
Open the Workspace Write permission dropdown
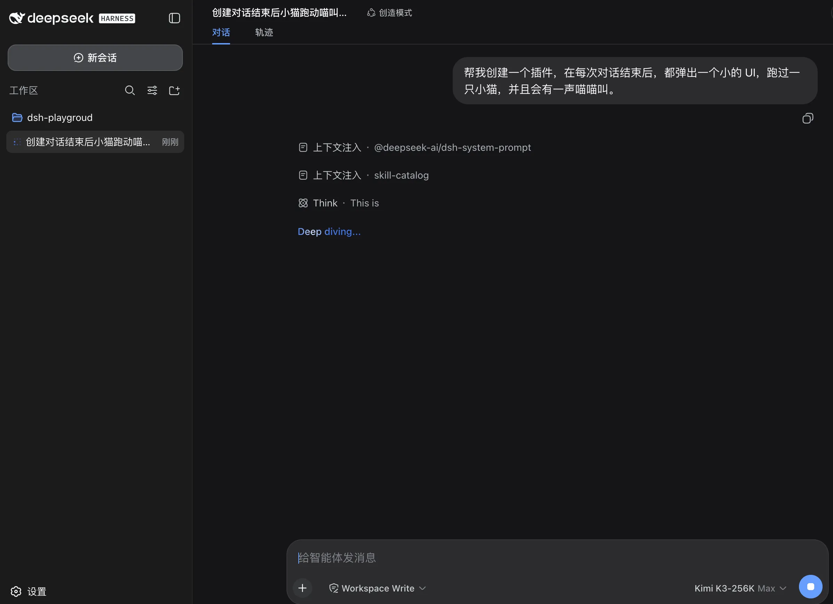tap(378, 588)
